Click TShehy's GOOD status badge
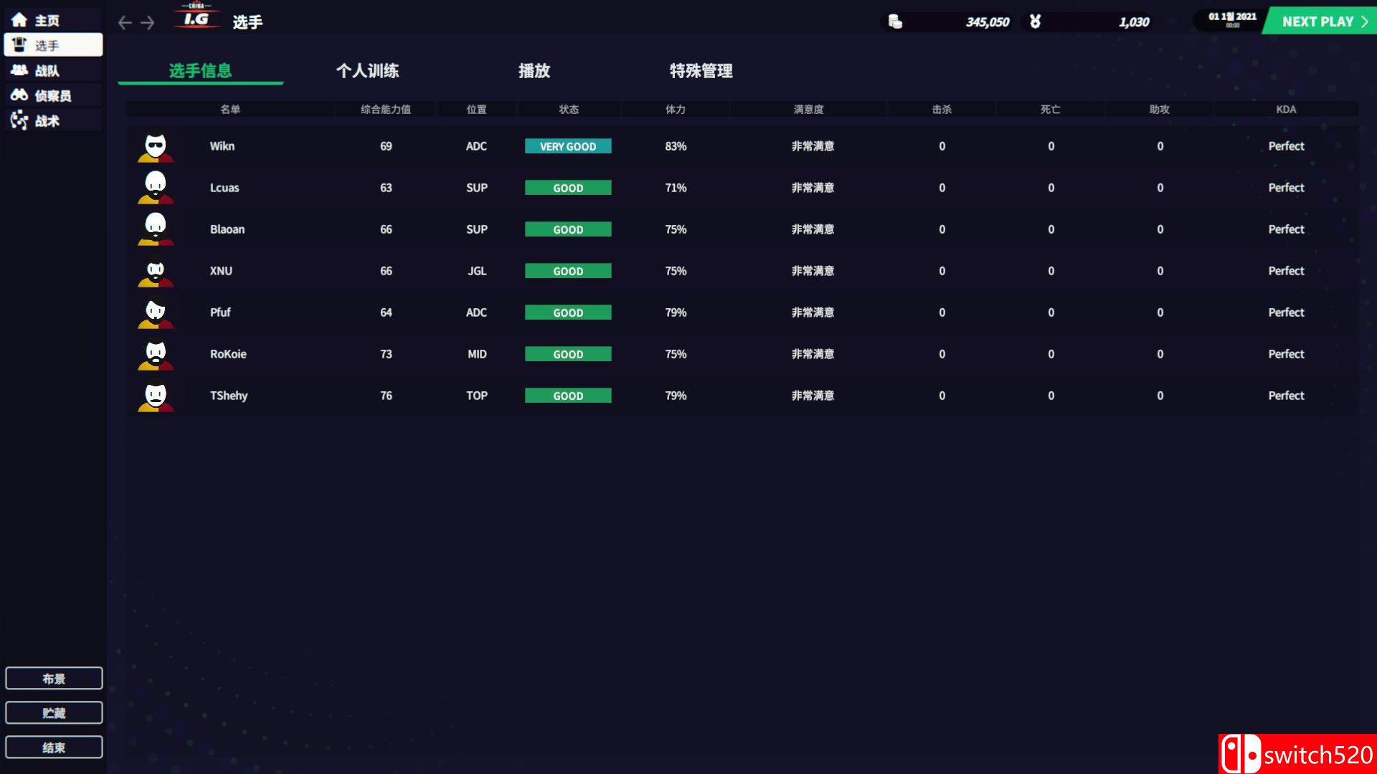The width and height of the screenshot is (1377, 774). tap(567, 395)
